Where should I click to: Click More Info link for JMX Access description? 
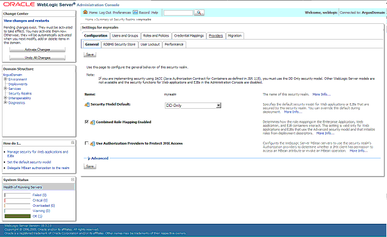359,151
